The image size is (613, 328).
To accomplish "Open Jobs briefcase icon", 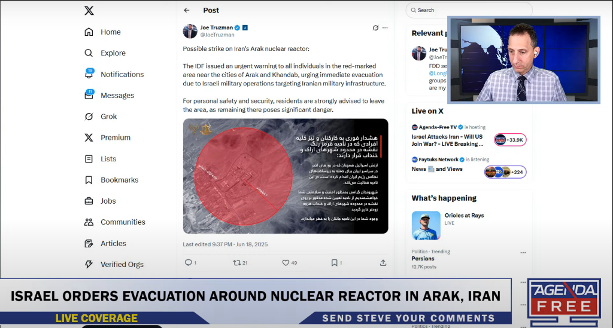I will pos(89,201).
